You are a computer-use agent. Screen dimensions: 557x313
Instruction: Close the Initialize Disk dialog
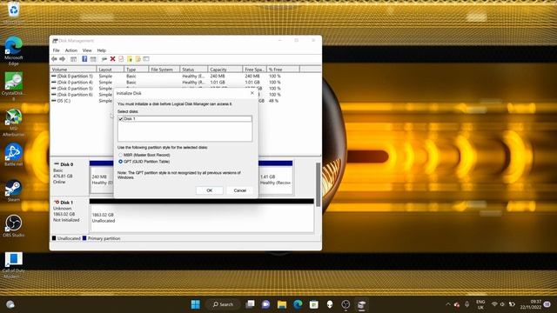coord(252,93)
